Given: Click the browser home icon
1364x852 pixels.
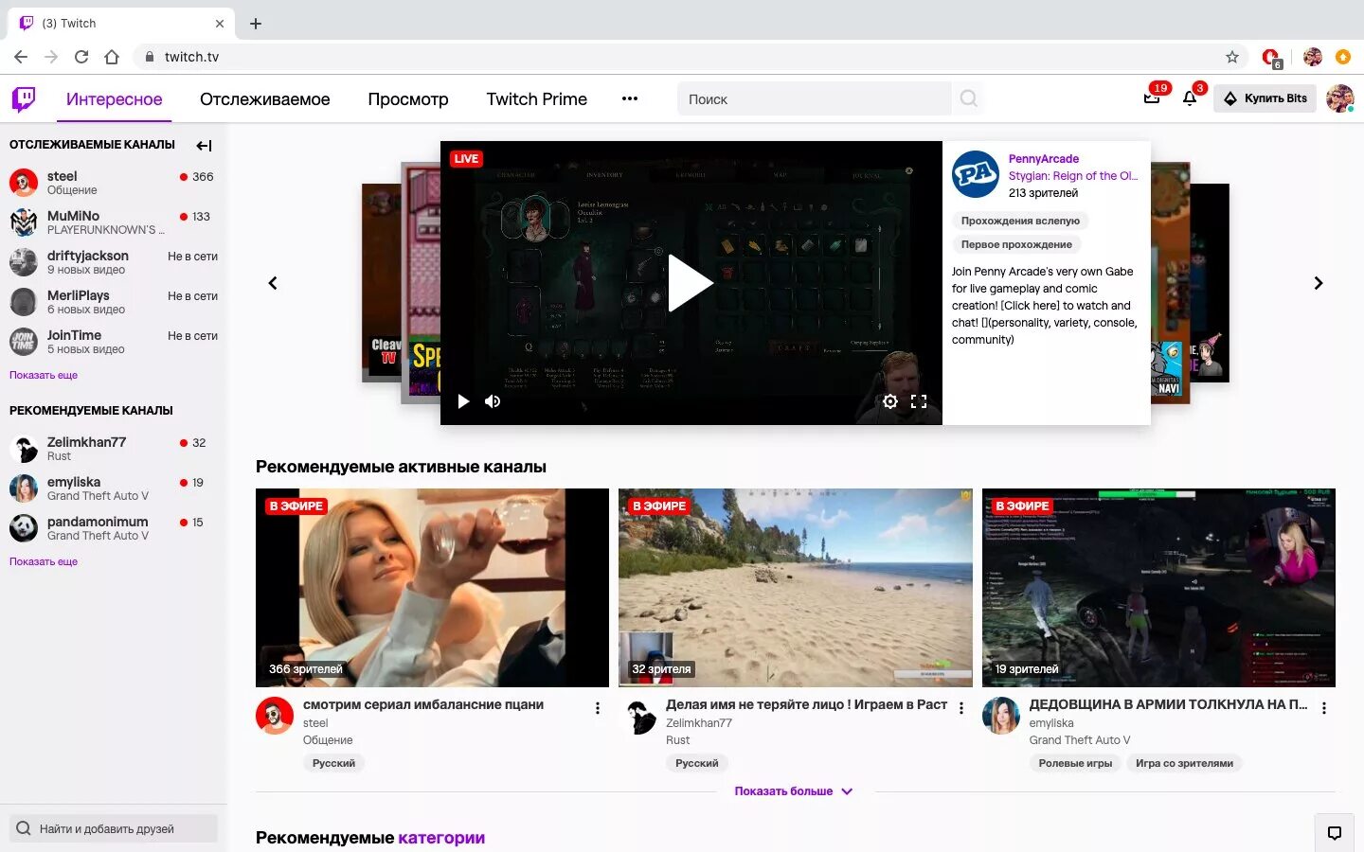Looking at the screenshot, I should pos(112,57).
